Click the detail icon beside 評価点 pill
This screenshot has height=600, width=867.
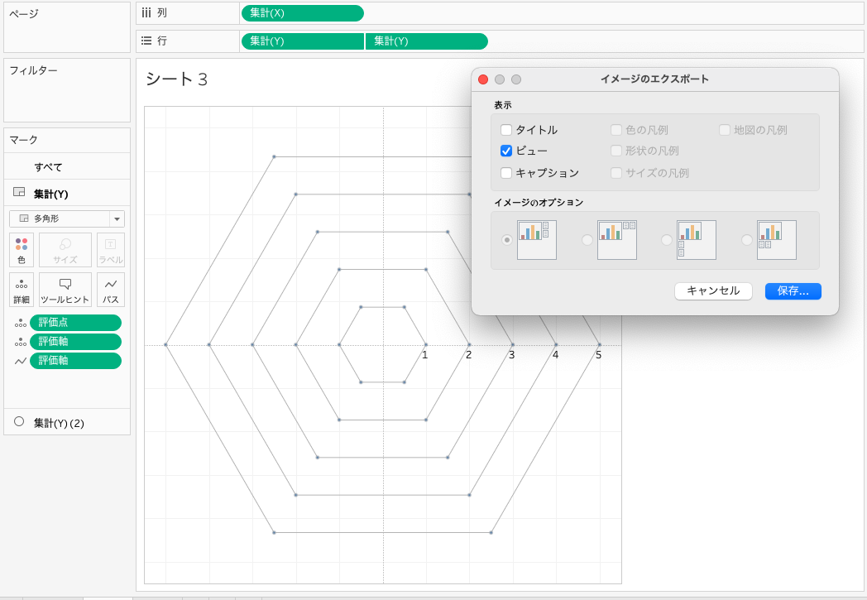(20, 323)
